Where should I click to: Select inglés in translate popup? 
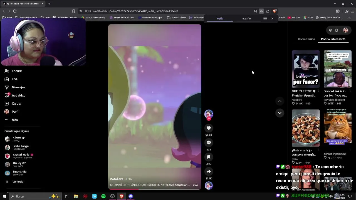220,19
